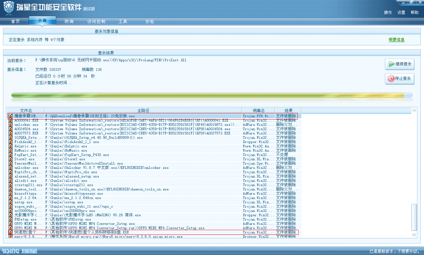Click the results list scroll-up arrow

click(414, 110)
